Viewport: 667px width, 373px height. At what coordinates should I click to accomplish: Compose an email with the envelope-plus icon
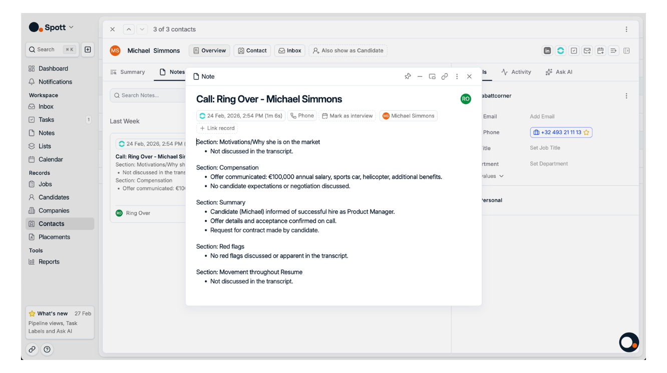[x=587, y=50]
